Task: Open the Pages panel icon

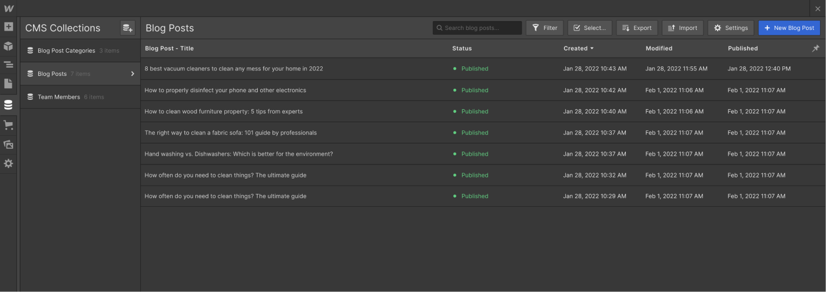Action: (8, 84)
